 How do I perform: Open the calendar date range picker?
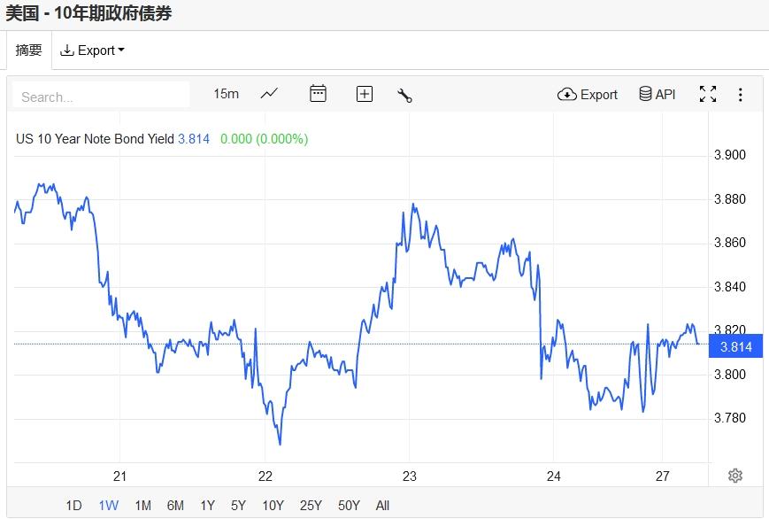pyautogui.click(x=318, y=94)
